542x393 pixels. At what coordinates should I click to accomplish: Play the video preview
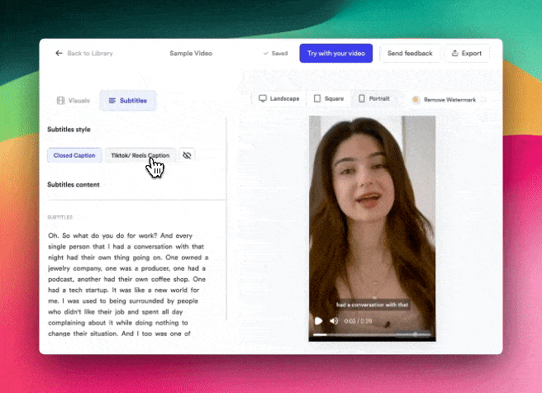pos(318,321)
